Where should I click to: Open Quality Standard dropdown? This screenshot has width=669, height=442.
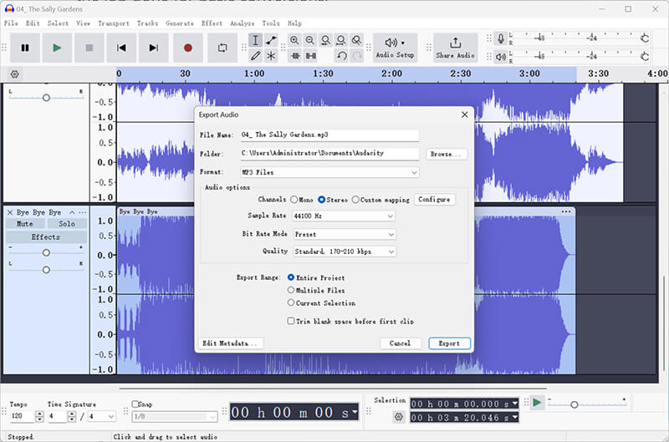345,251
